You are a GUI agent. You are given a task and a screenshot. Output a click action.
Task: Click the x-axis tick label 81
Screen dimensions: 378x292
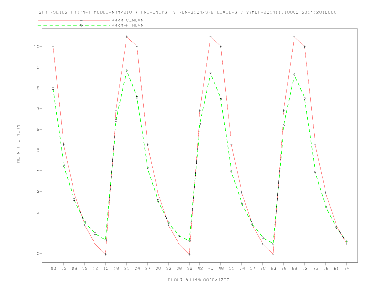coord(336,268)
